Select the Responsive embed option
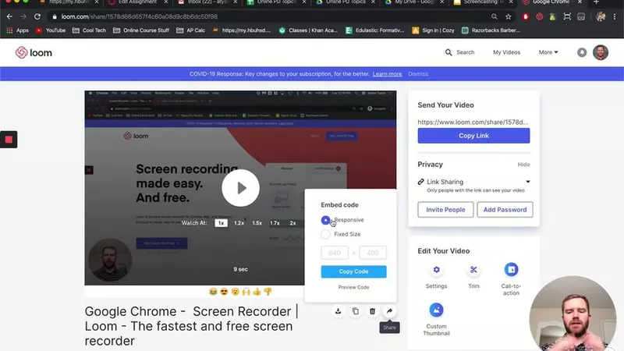This screenshot has height=351, width=624. point(325,220)
